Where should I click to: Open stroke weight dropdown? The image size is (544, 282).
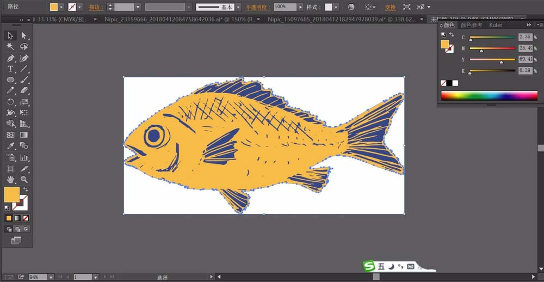[x=138, y=7]
